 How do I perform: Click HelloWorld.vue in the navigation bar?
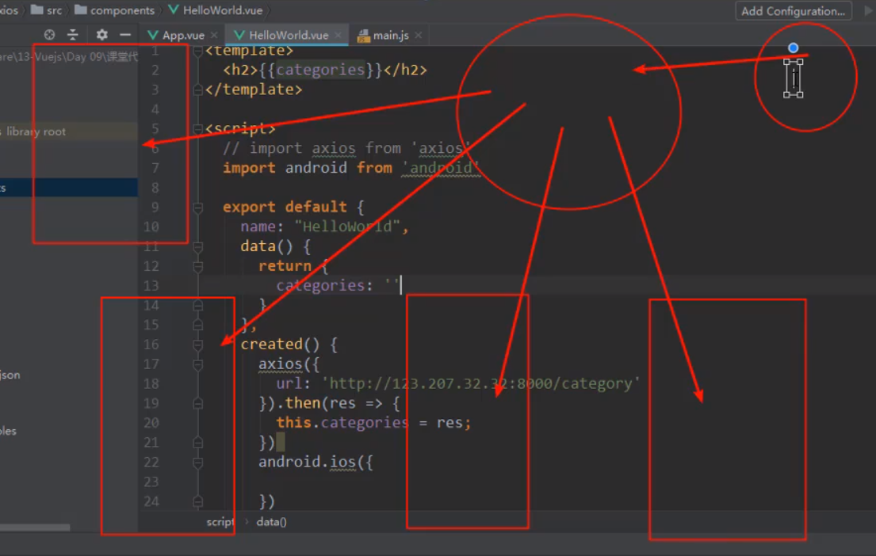[x=222, y=10]
